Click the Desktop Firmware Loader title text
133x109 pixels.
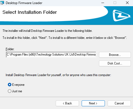[x=24, y=3]
